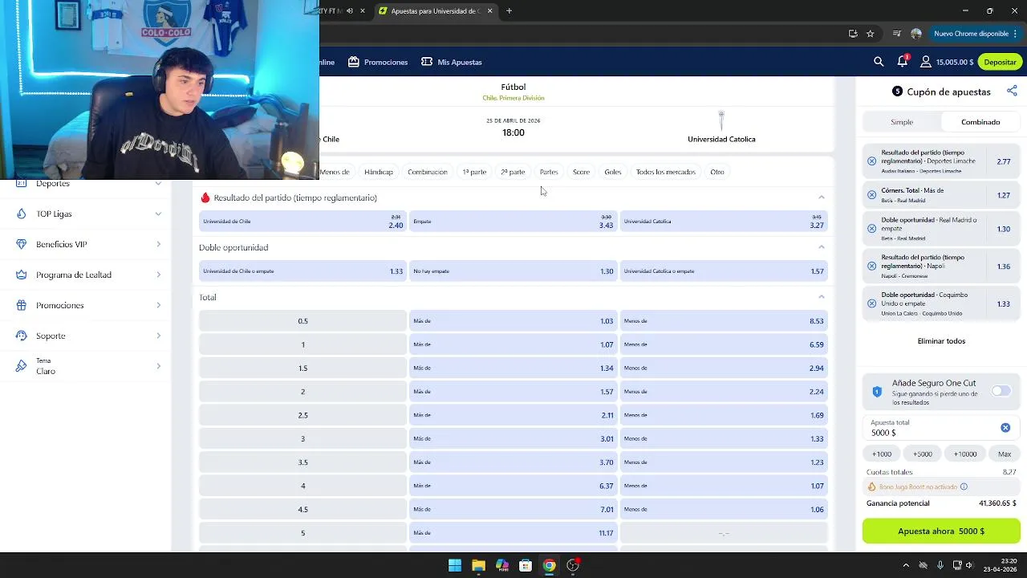Viewport: 1027px width, 578px height.
Task: Click Bono Juga Boost info icon
Action: [964, 486]
